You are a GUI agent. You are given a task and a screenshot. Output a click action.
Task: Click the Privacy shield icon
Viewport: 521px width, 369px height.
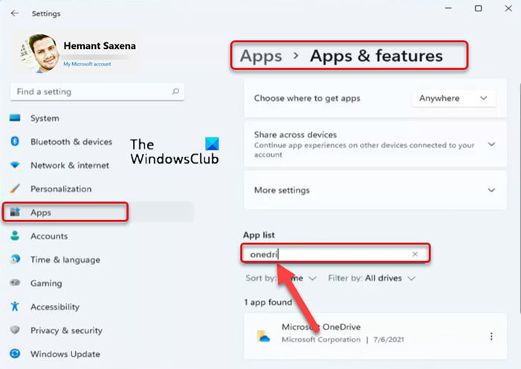[15, 330]
